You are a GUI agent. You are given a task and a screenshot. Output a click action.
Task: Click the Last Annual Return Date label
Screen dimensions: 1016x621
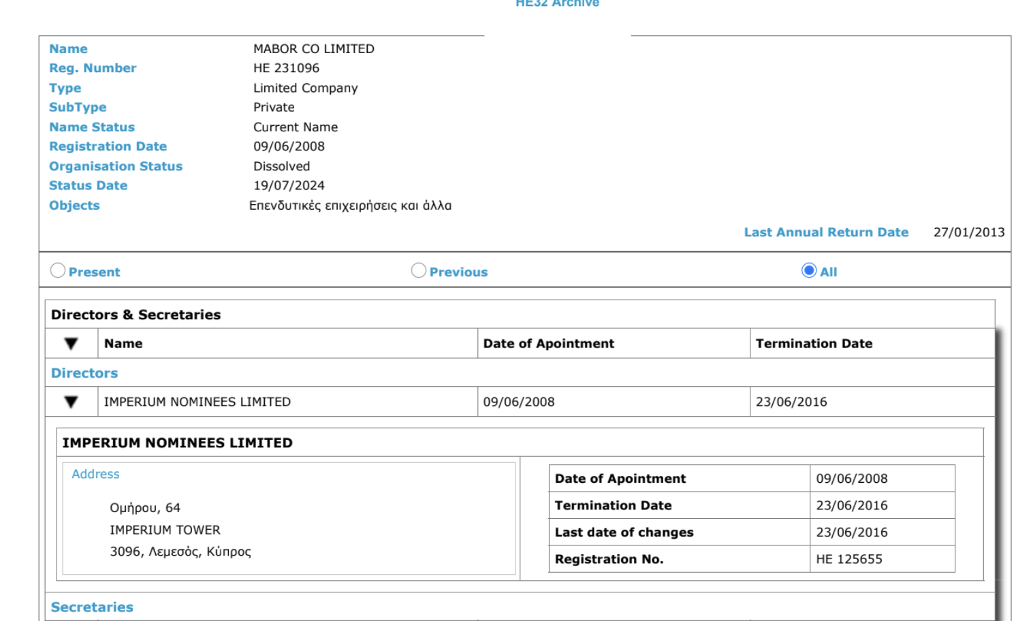pos(826,232)
